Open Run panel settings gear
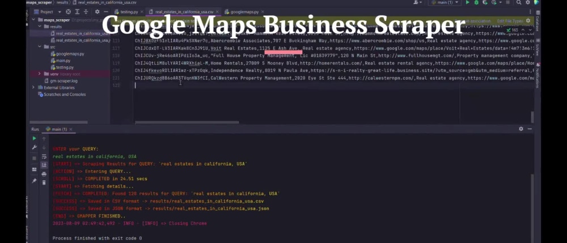The height and width of the screenshot is (243, 567). click(521, 129)
